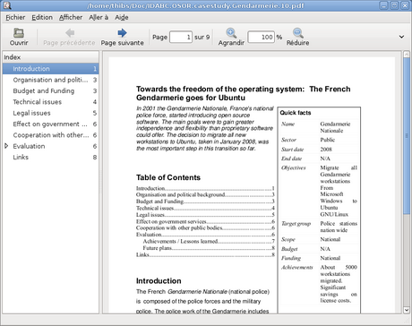The image size is (412, 326).
Task: Click the scrollbar down arrow
Action: point(407,310)
